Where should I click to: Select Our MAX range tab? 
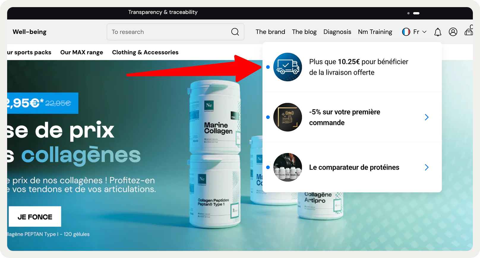(82, 52)
